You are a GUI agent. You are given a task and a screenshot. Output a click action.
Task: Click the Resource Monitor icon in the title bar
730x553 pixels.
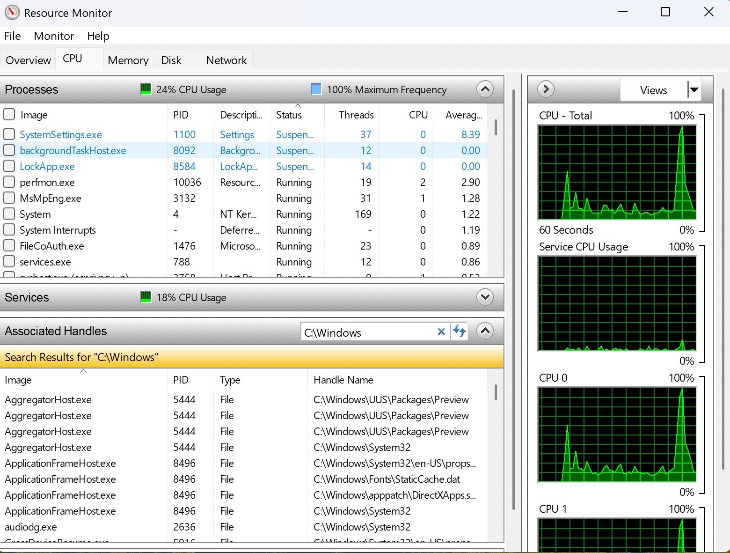point(12,12)
